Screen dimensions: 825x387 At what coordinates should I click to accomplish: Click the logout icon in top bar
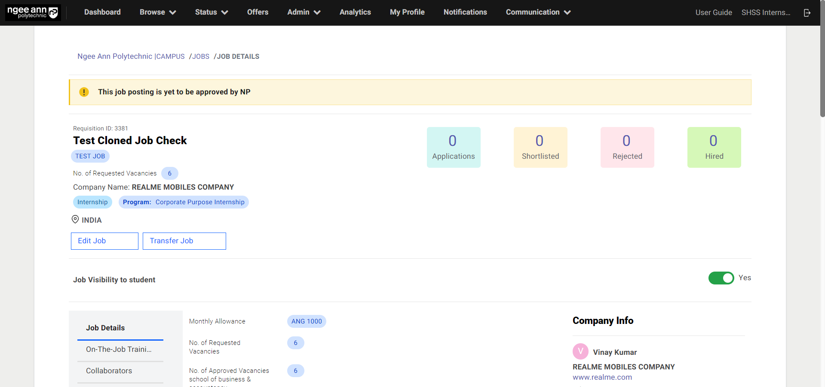[807, 13]
